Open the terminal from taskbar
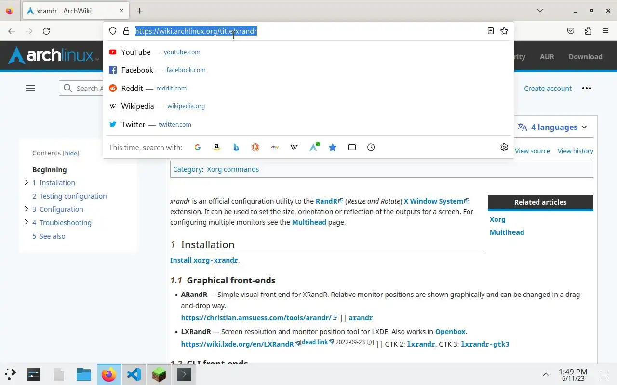This screenshot has height=385, width=617. (184, 374)
